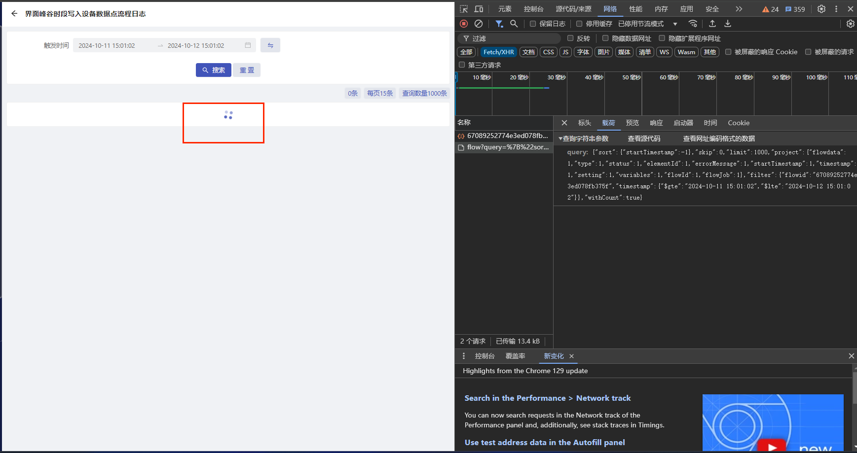Click view URL-encoded data link (查看网址编码格式的数据)
The image size is (857, 453).
(719, 139)
